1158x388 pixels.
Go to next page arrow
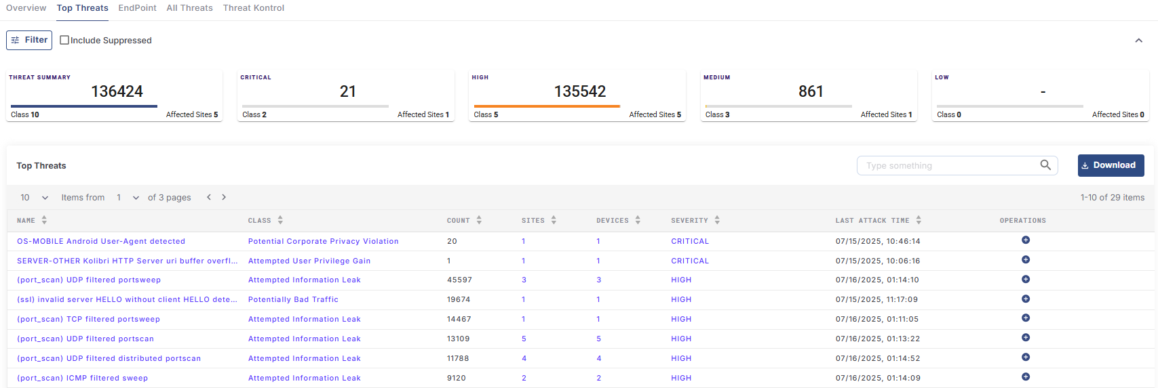click(x=224, y=197)
